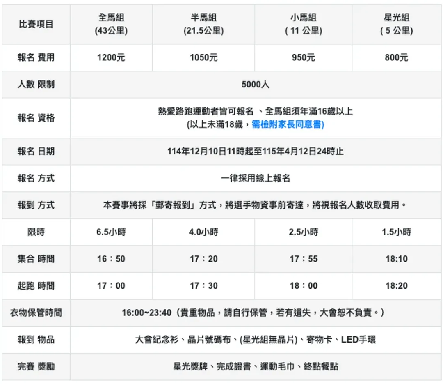Select the 小馬組 (11 公里) header cell
Image resolution: width=443 pixels, height=384 pixels.
click(304, 24)
